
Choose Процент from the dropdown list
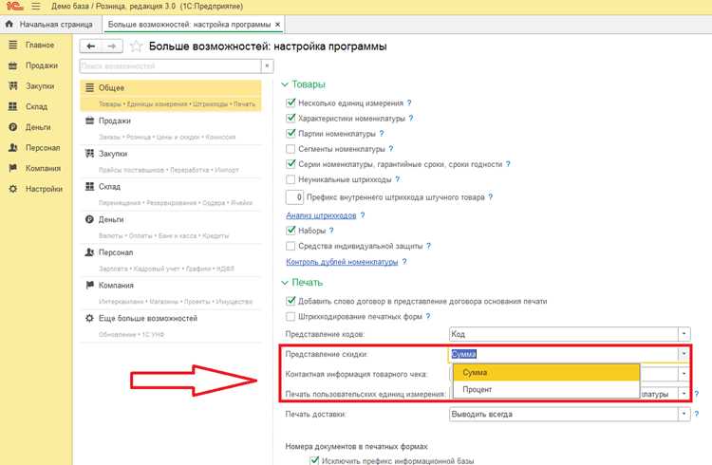tap(546, 389)
